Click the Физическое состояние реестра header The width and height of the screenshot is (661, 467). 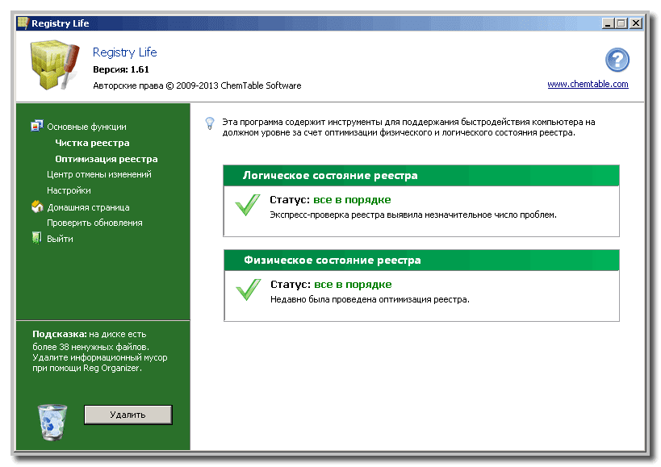coord(421,261)
